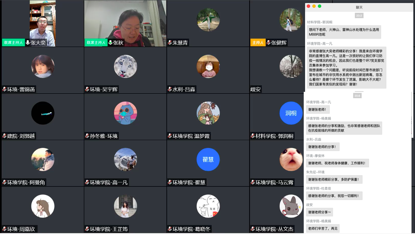Click the 联席主持人 badge on 张大奕's tile
Screen dimensions: 415x234
[x=13, y=43]
